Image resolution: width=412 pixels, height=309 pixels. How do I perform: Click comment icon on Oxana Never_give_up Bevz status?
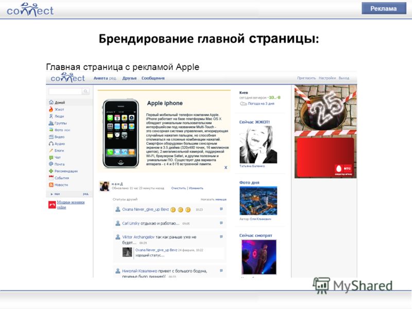coord(221,209)
